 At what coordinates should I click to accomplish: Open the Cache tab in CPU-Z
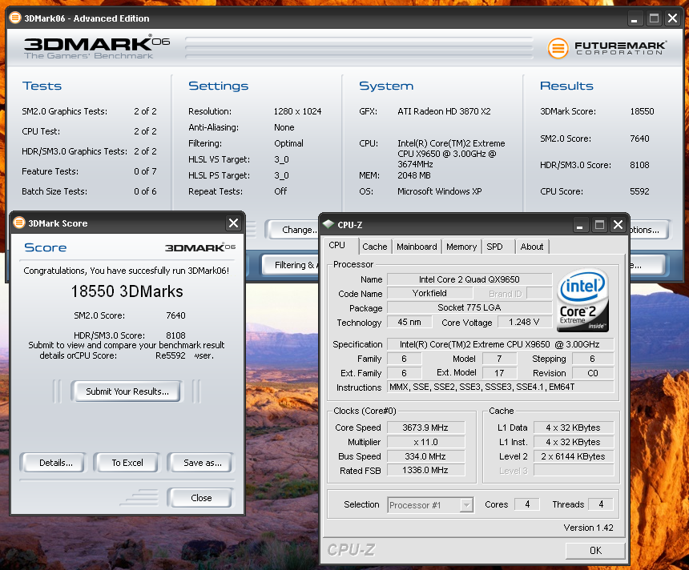pos(375,247)
